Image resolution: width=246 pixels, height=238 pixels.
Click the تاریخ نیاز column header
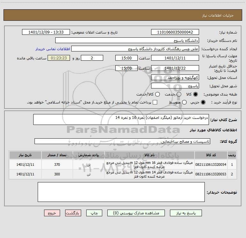[25, 155]
